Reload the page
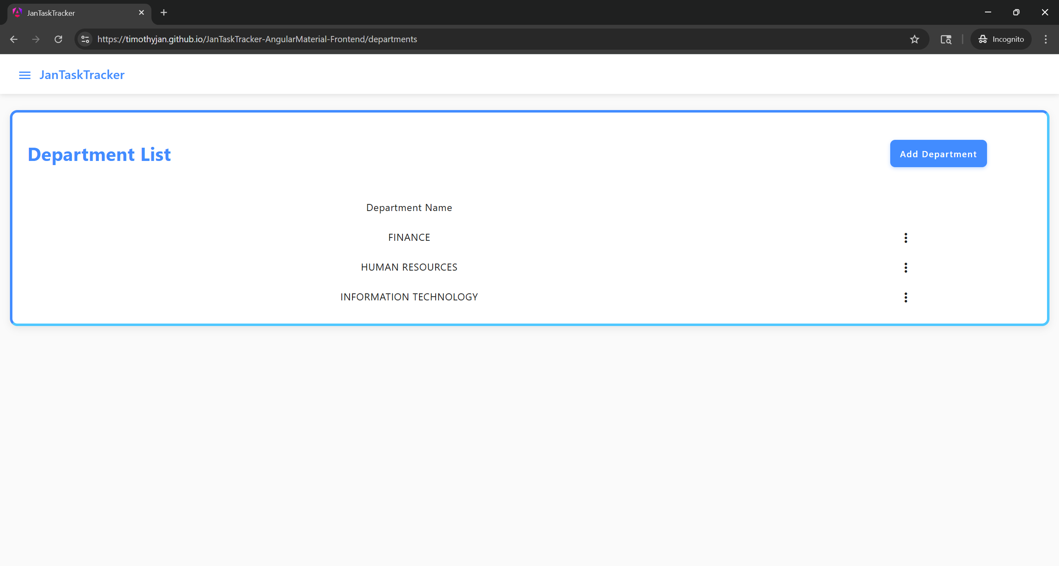 click(x=58, y=39)
